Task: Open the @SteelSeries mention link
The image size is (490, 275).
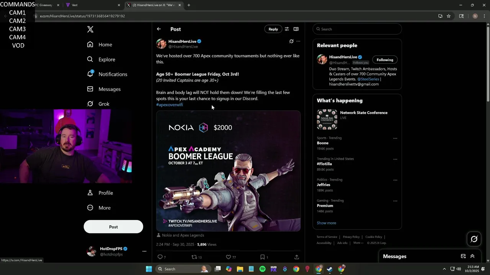Action: click(x=368, y=79)
